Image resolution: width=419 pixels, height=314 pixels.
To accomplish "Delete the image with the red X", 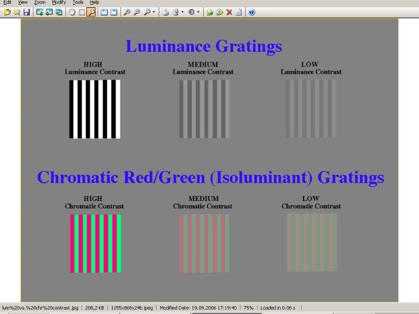I will pyautogui.click(x=229, y=12).
